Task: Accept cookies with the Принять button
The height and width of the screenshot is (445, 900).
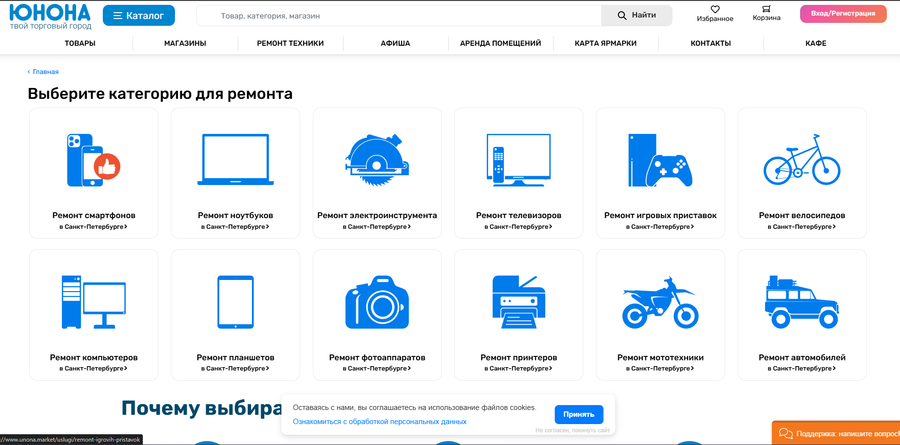Action: pos(579,414)
